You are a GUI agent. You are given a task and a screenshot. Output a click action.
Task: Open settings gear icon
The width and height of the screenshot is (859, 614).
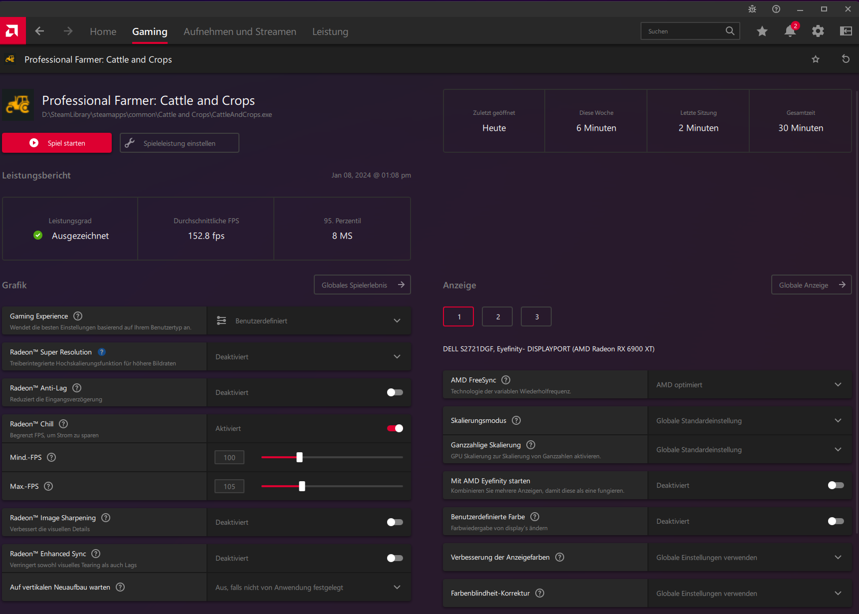[x=818, y=31]
